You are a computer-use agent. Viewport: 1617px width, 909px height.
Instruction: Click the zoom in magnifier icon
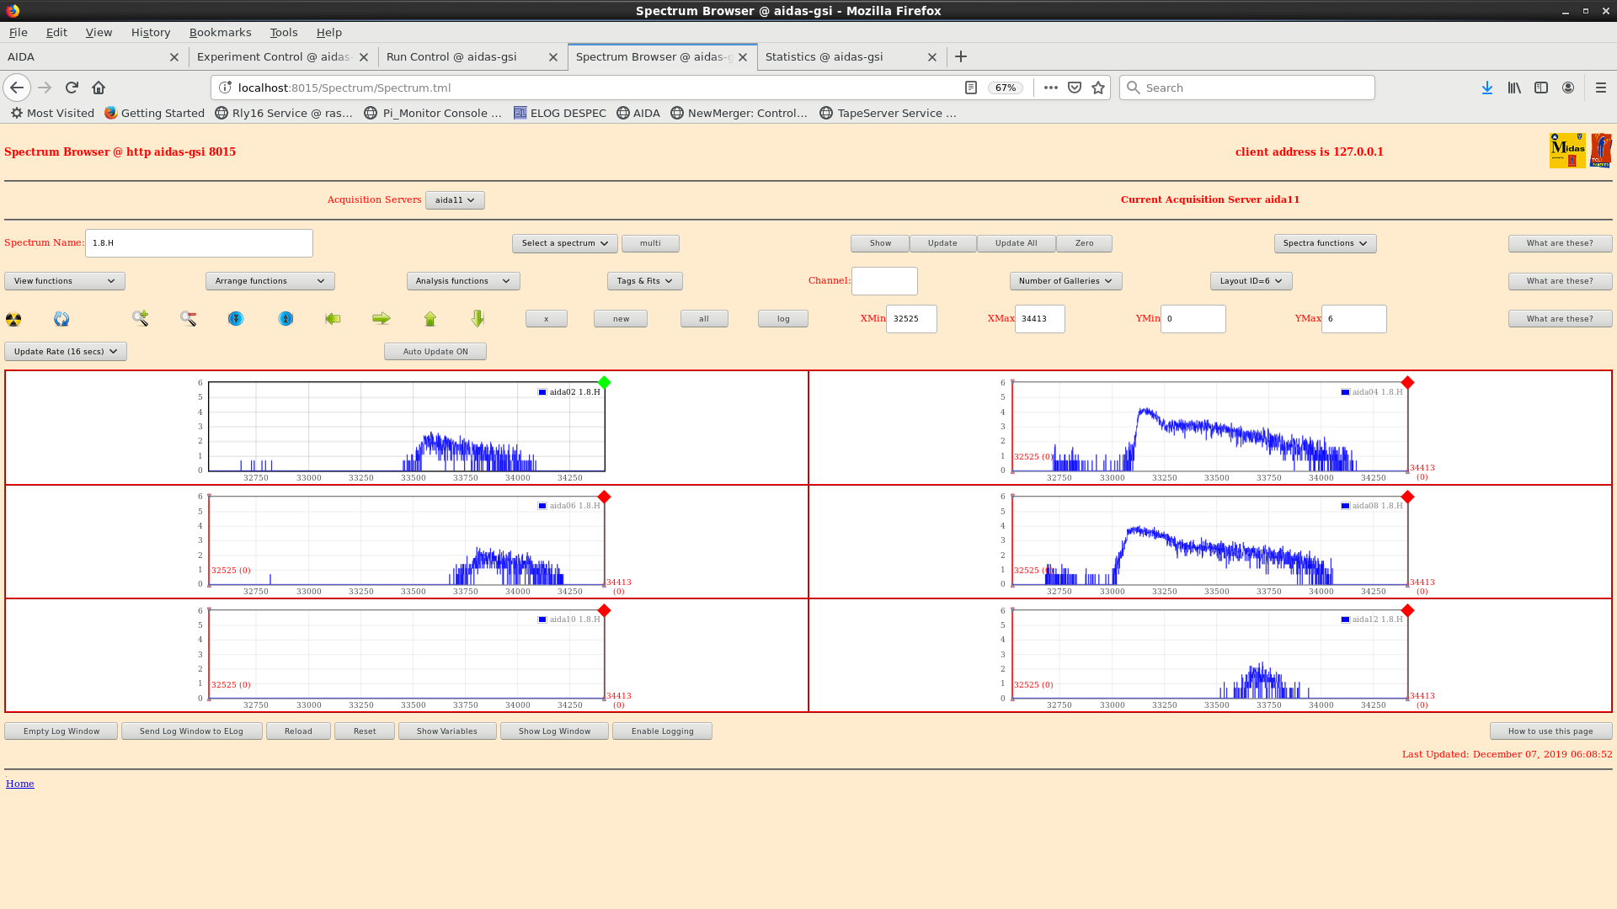140,318
